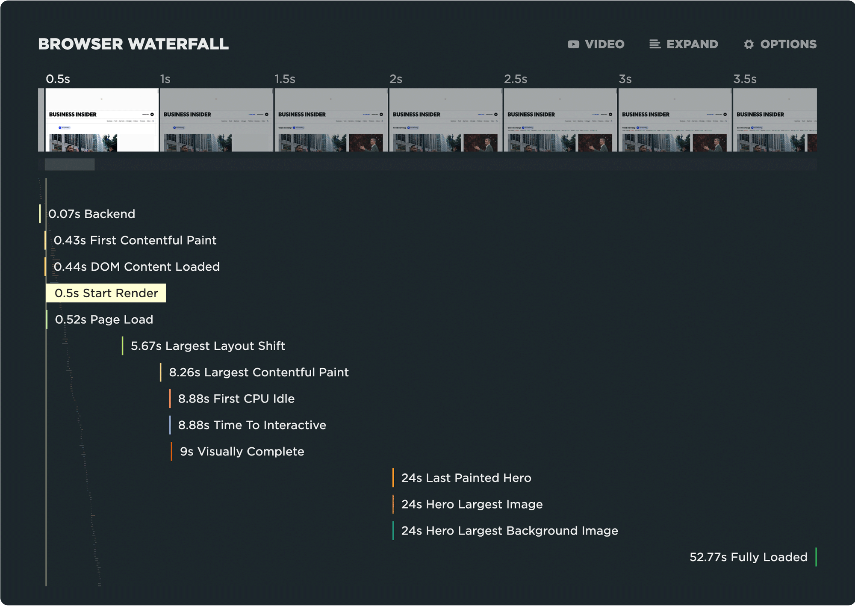855x606 pixels.
Task: Click the Expand lines icon
Action: pyautogui.click(x=655, y=44)
